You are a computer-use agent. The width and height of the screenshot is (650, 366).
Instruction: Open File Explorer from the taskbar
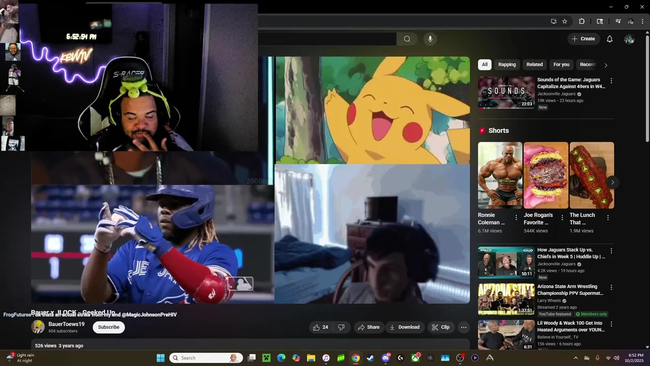coord(311,358)
